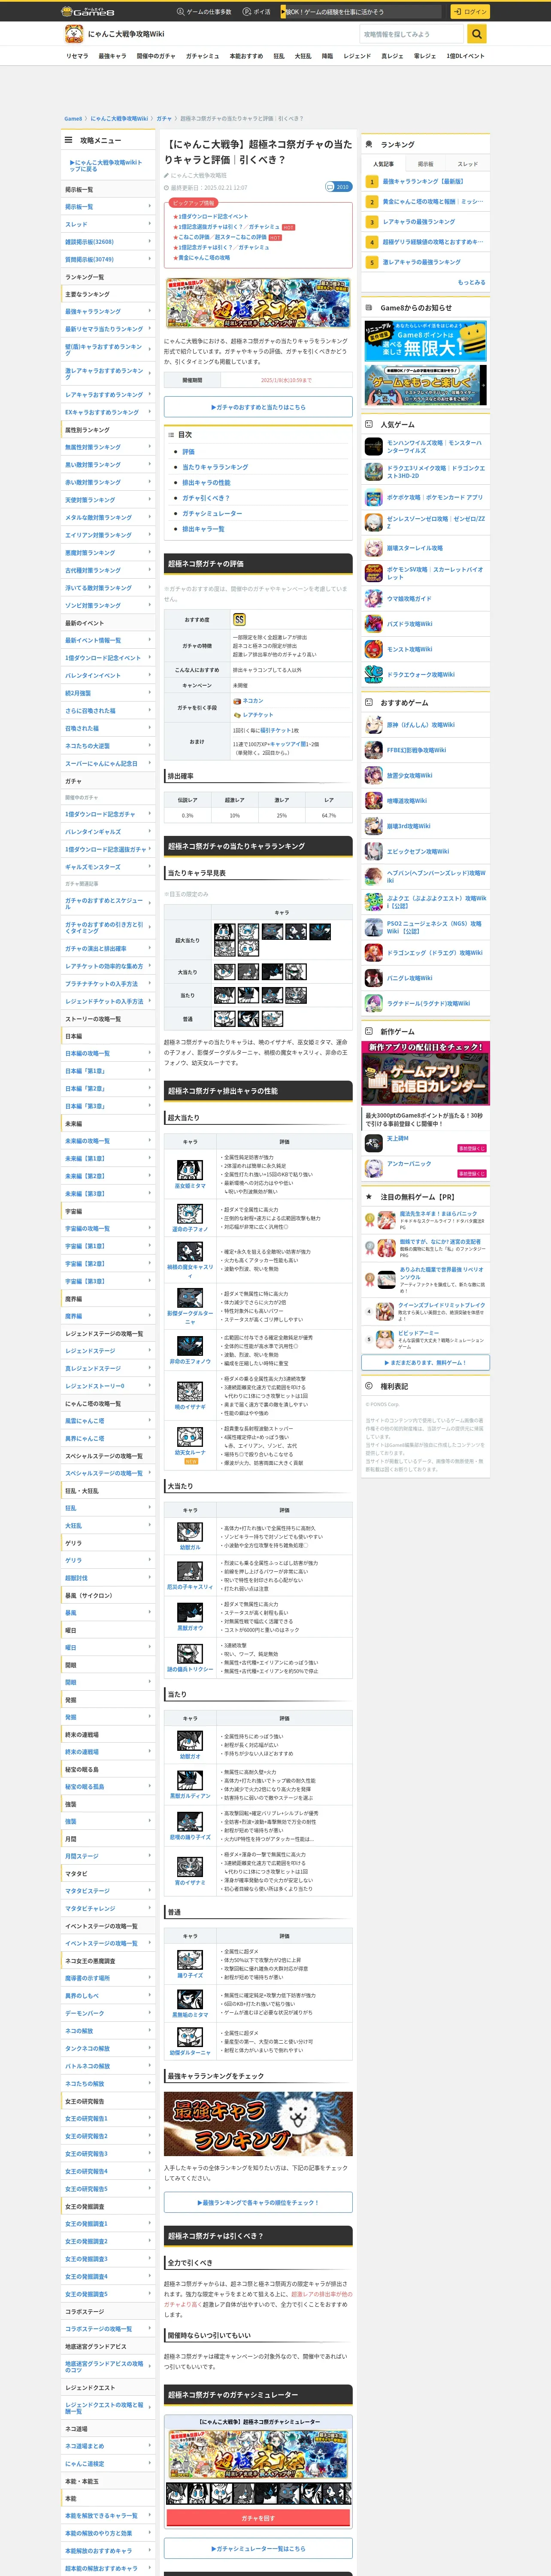Select リセマラ in the top navigation

click(77, 56)
